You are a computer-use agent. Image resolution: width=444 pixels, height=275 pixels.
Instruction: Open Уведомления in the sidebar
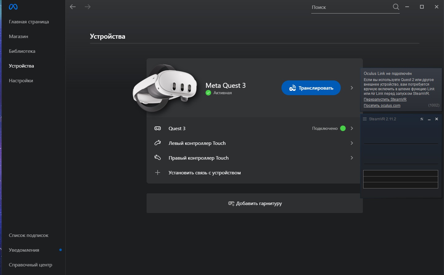(x=24, y=250)
